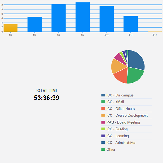
Task: Click the thin 4/12 bar line
Action: coord(155,32)
